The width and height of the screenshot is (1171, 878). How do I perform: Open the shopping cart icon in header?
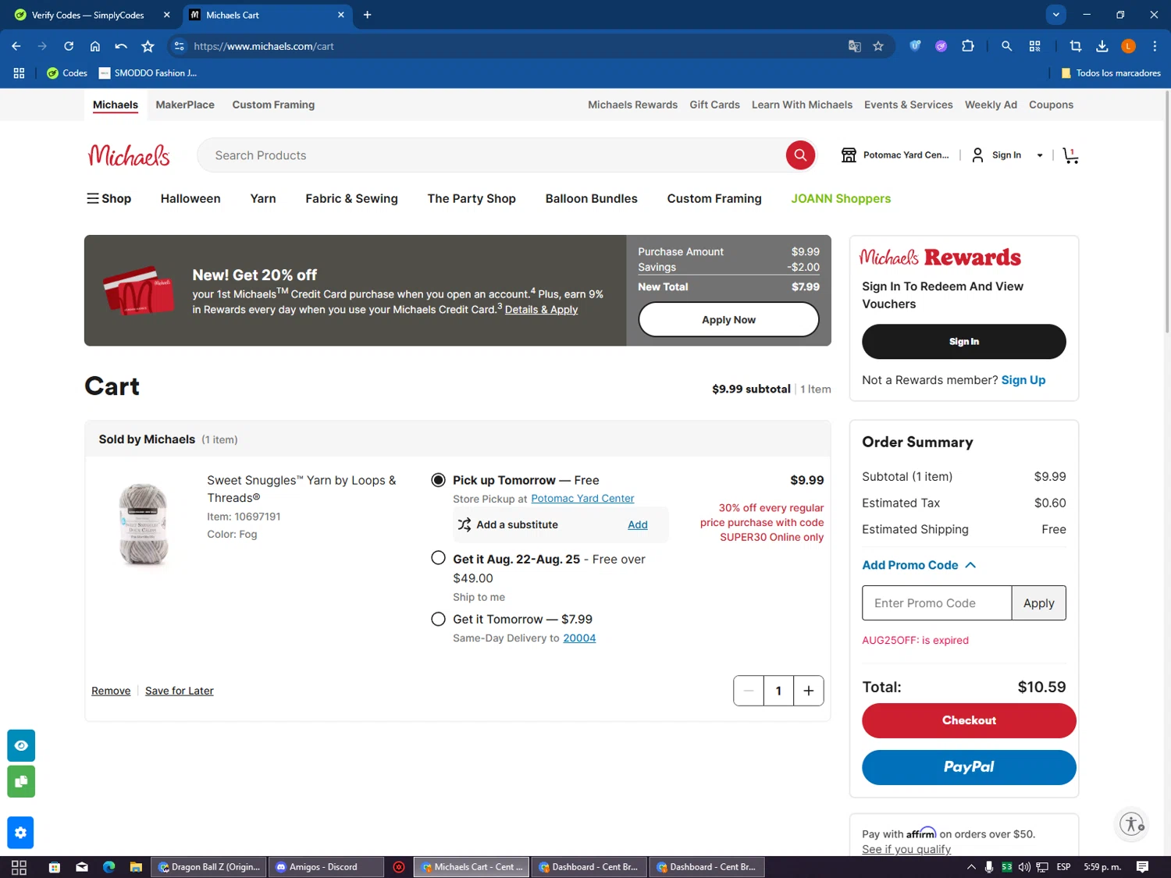pyautogui.click(x=1070, y=155)
